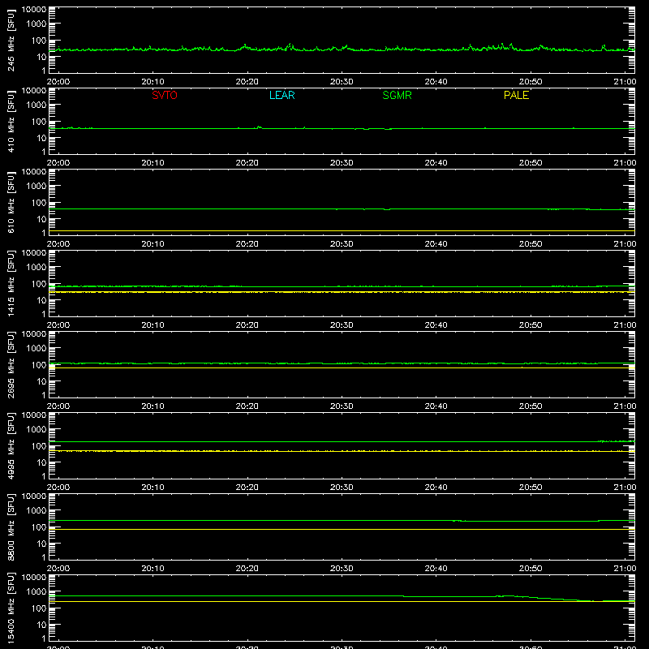Click the yellow trace in 610 MHz plot
This screenshot has width=649, height=649.
342,230
